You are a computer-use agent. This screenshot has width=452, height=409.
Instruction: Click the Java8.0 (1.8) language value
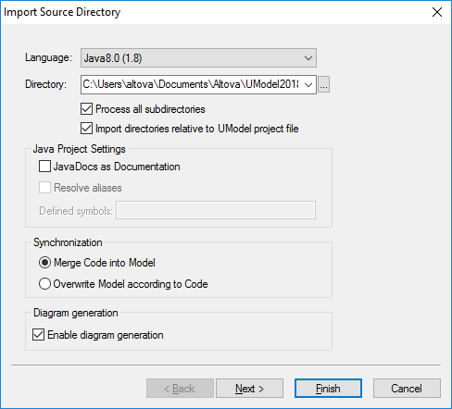pyautogui.click(x=113, y=58)
